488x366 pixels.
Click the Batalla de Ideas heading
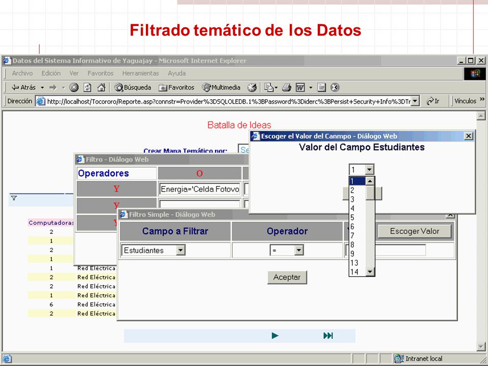(239, 125)
